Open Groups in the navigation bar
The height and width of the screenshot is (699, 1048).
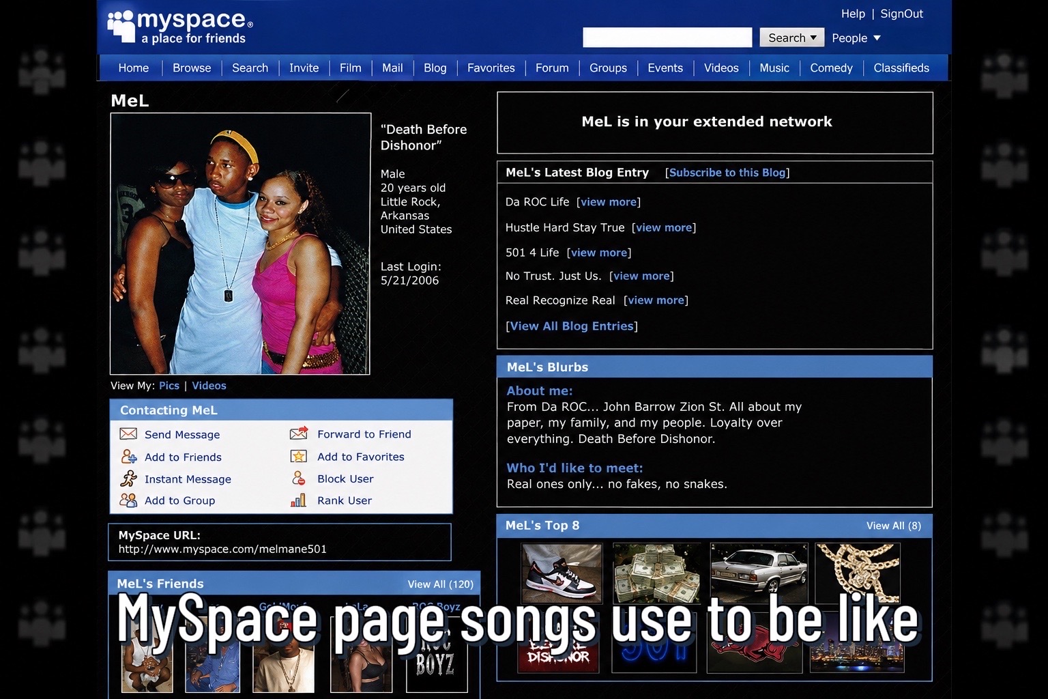pos(608,68)
